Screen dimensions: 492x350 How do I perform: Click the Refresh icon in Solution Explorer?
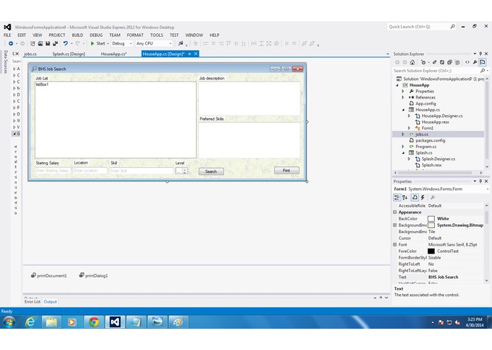(x=442, y=62)
